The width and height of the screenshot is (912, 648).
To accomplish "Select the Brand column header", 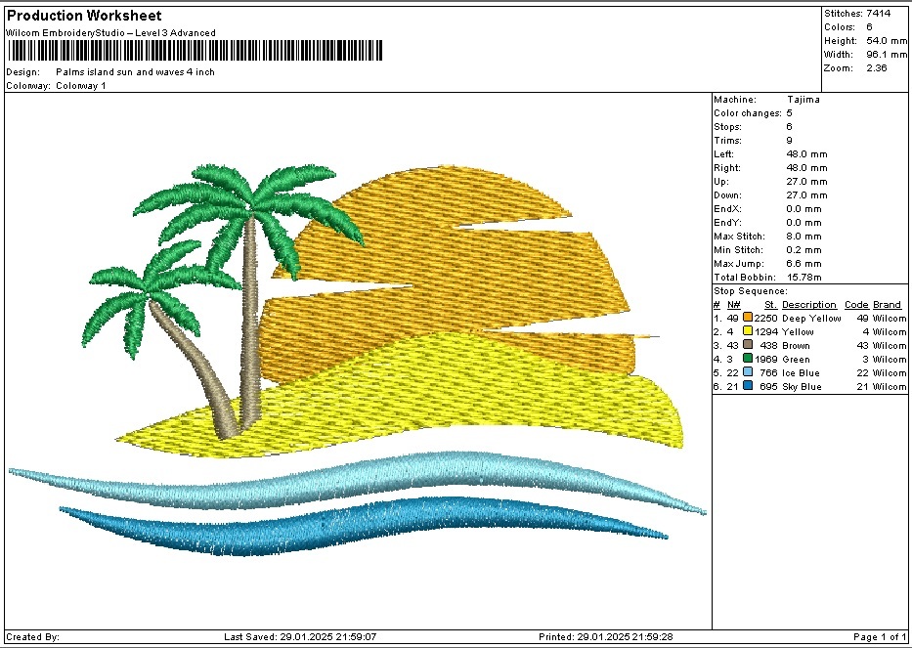I will [x=887, y=305].
